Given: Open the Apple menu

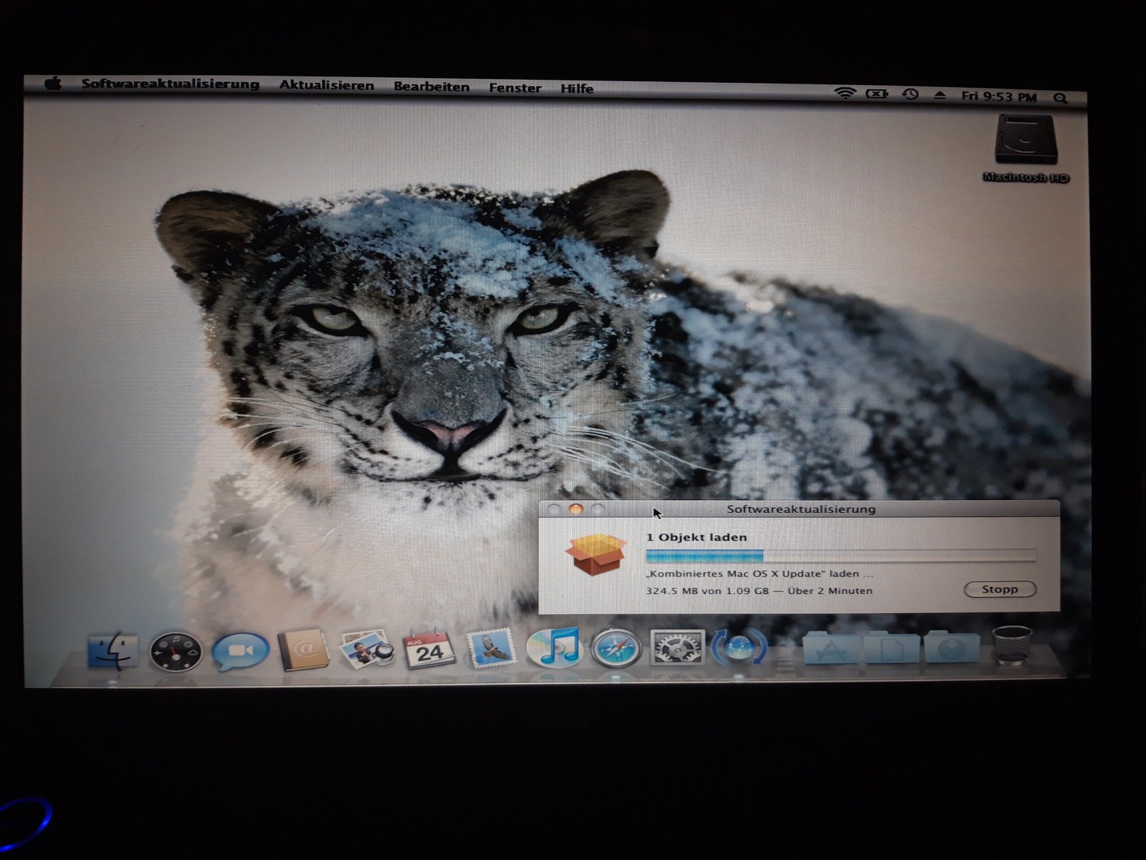Looking at the screenshot, I should point(53,84).
